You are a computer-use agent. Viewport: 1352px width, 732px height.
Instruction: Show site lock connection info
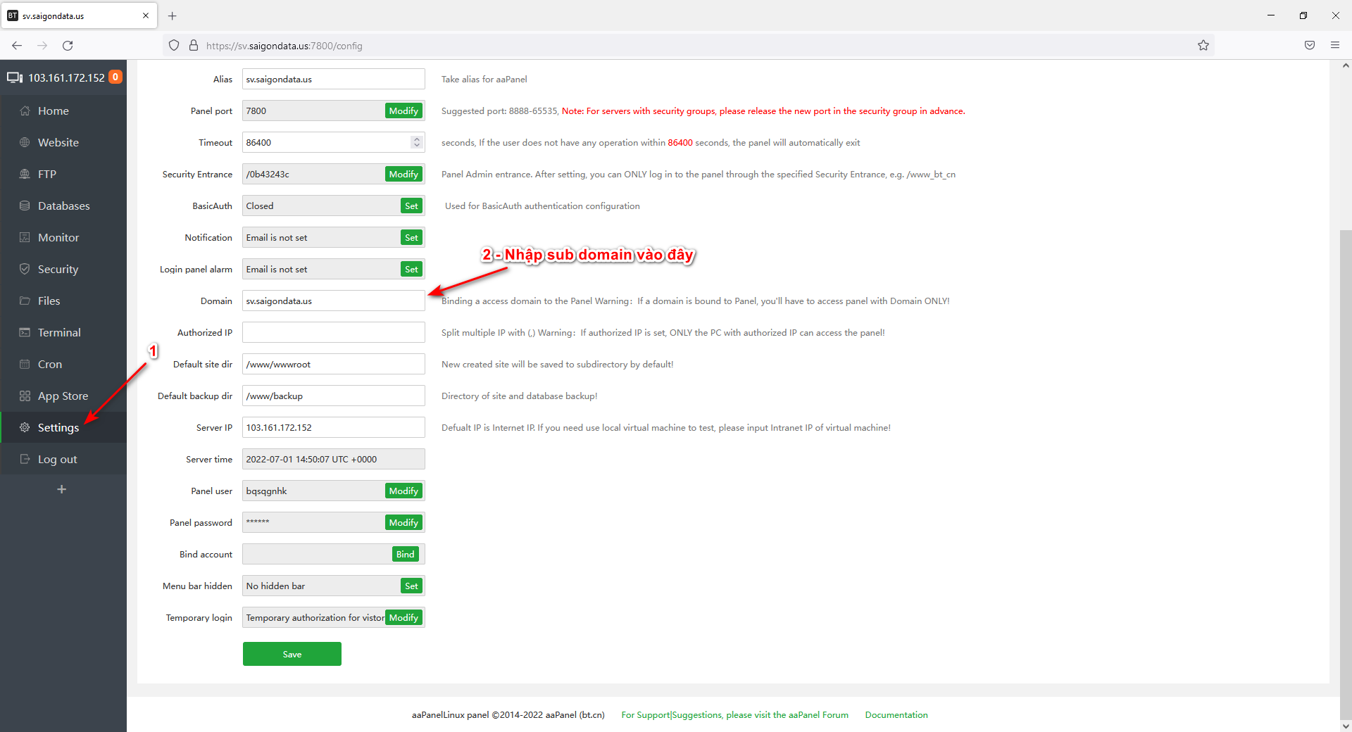194,46
